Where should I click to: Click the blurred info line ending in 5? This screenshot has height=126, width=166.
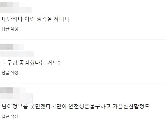click(17, 11)
